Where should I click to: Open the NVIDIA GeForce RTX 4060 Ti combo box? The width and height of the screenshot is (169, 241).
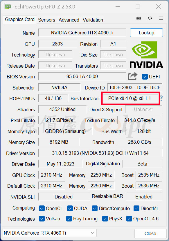pyautogui.click(x=50, y=233)
